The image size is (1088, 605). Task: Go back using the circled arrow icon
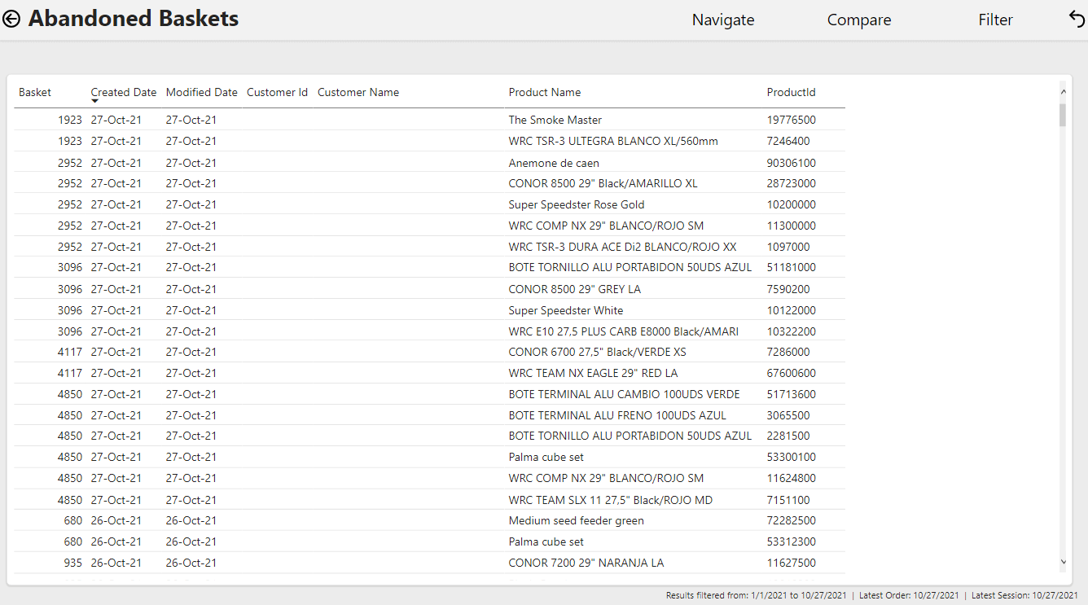coord(11,19)
